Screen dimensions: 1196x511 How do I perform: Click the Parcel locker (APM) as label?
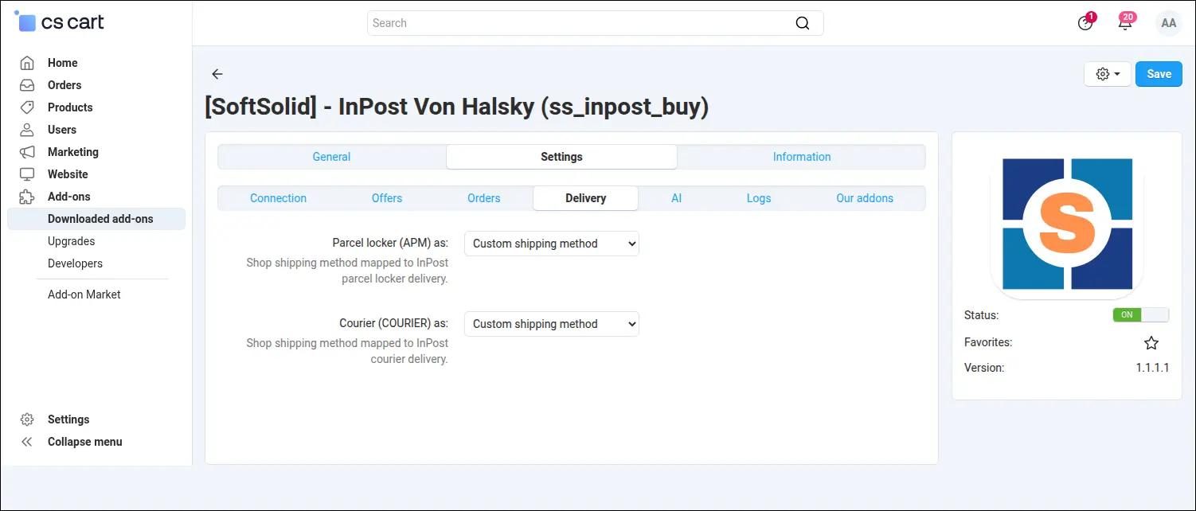pos(390,244)
